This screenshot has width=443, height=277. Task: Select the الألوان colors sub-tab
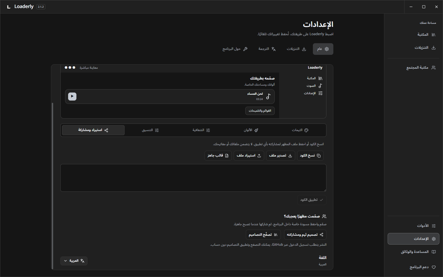[251, 130]
